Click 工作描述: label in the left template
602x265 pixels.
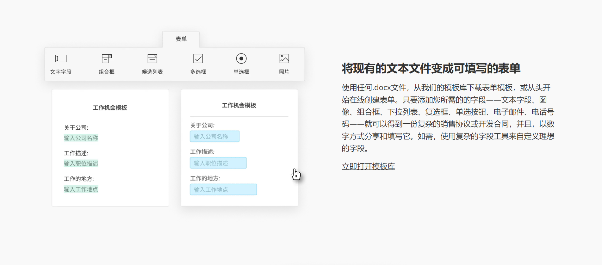pos(76,153)
